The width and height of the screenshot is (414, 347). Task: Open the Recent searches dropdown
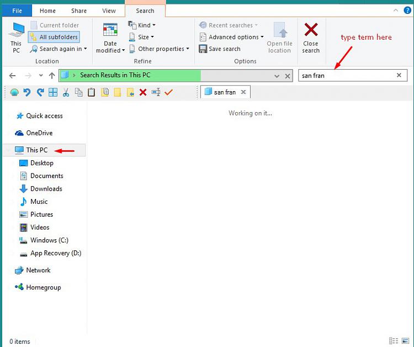click(229, 25)
